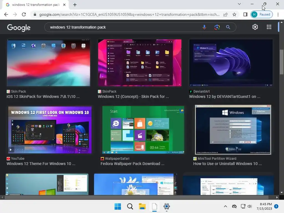
Task: Open Windows Start menu
Action: tap(118, 206)
